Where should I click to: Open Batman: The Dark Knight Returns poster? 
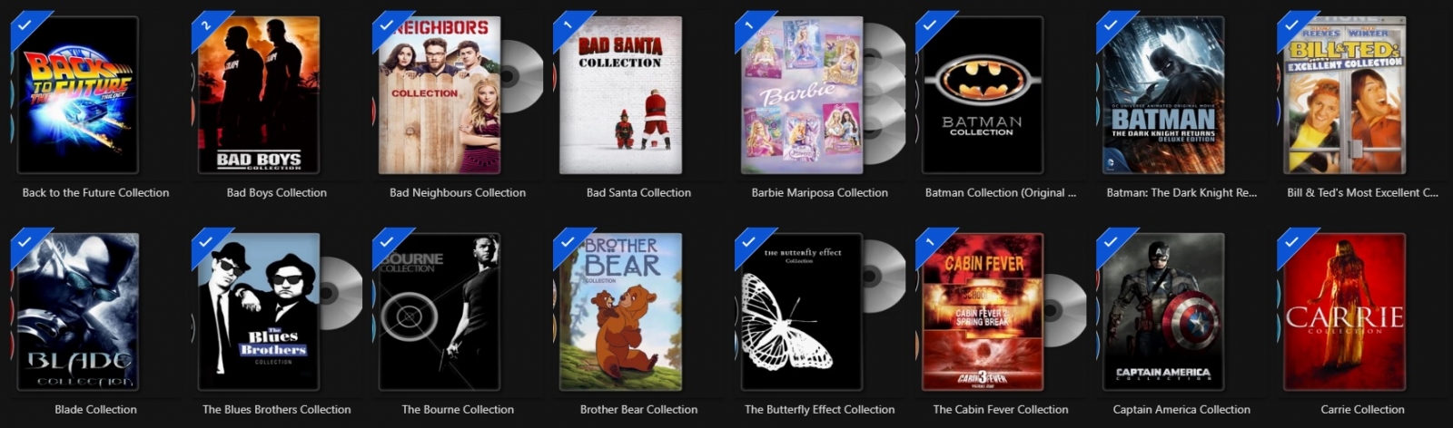[1163, 94]
